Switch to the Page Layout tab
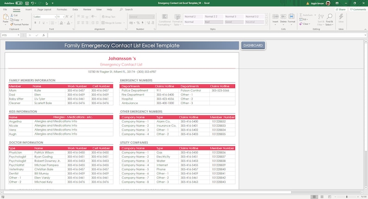 click(44, 10)
